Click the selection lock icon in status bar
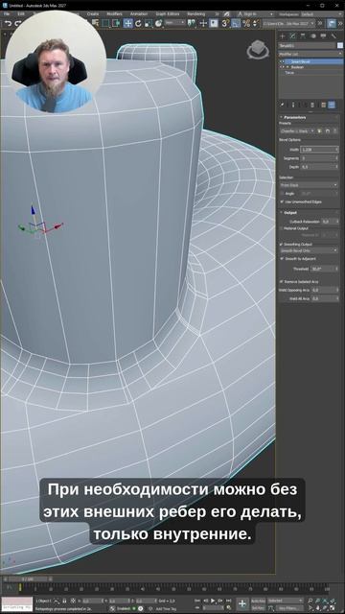Screen dimensions: 345x614 tap(64, 601)
